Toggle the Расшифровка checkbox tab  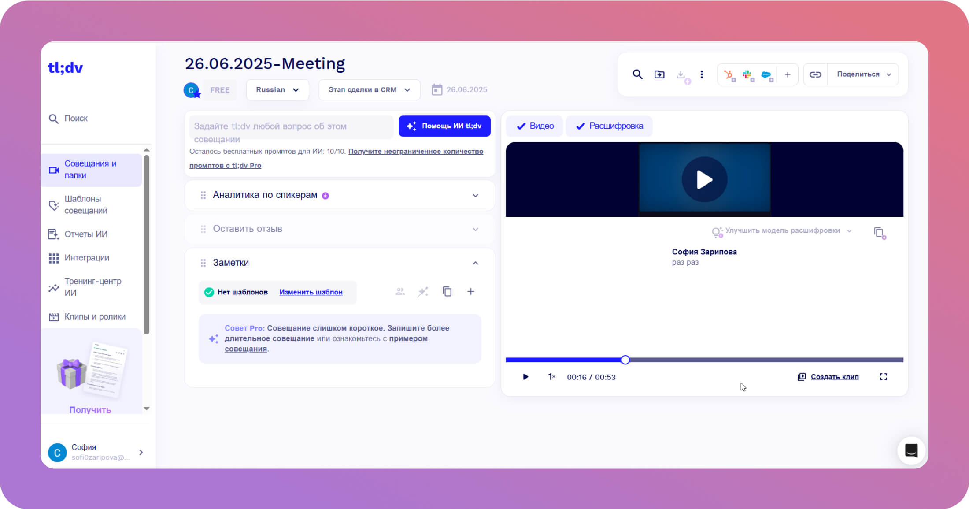coord(609,126)
